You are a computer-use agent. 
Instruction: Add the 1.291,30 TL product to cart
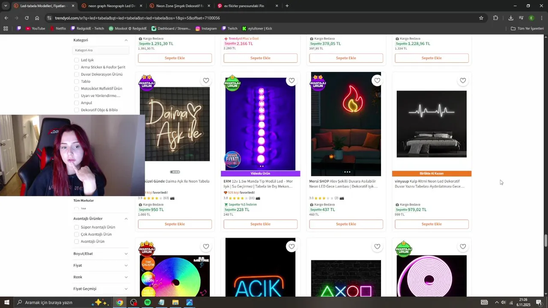point(175,58)
